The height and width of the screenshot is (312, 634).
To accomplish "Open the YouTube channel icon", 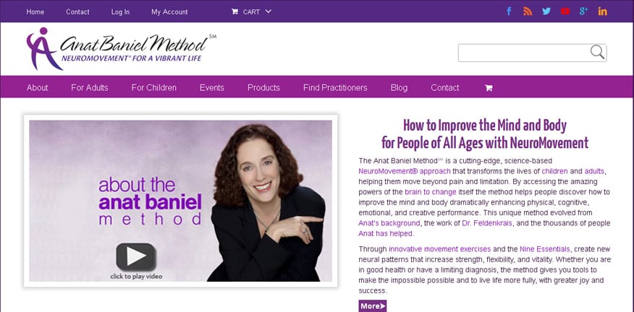I will tap(565, 12).
